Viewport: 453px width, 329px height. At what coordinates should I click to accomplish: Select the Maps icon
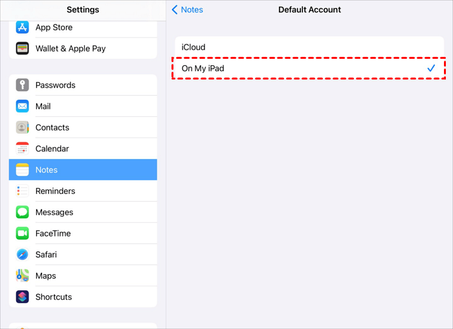click(x=23, y=276)
